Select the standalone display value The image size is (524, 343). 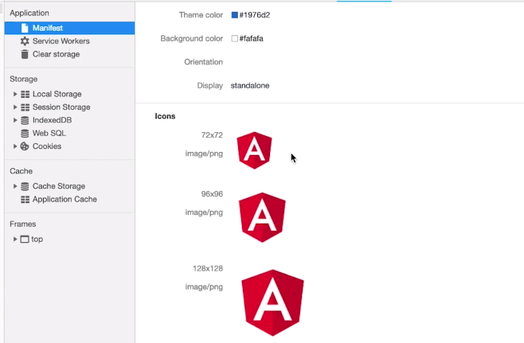[250, 85]
